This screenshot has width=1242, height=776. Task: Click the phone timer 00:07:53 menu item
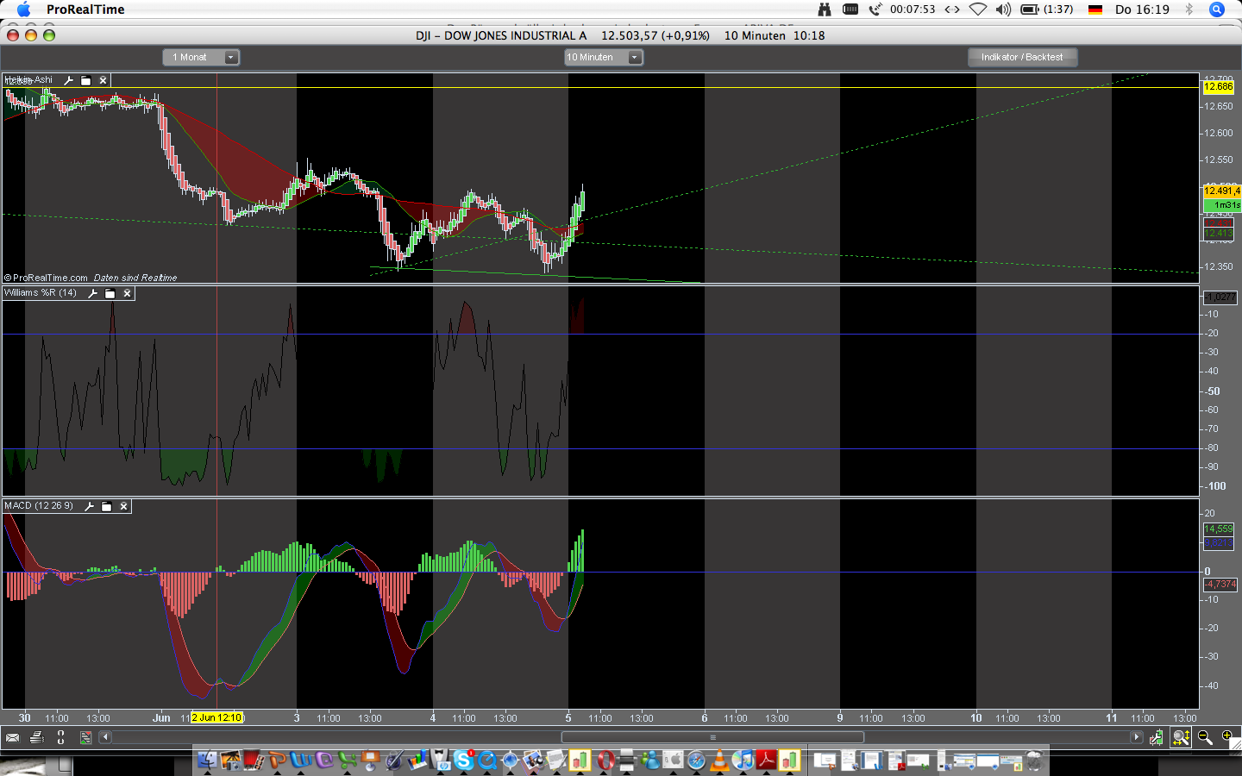pos(904,9)
